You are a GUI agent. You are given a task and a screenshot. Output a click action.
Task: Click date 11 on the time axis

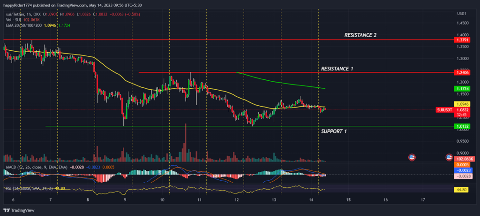[x=199, y=200]
